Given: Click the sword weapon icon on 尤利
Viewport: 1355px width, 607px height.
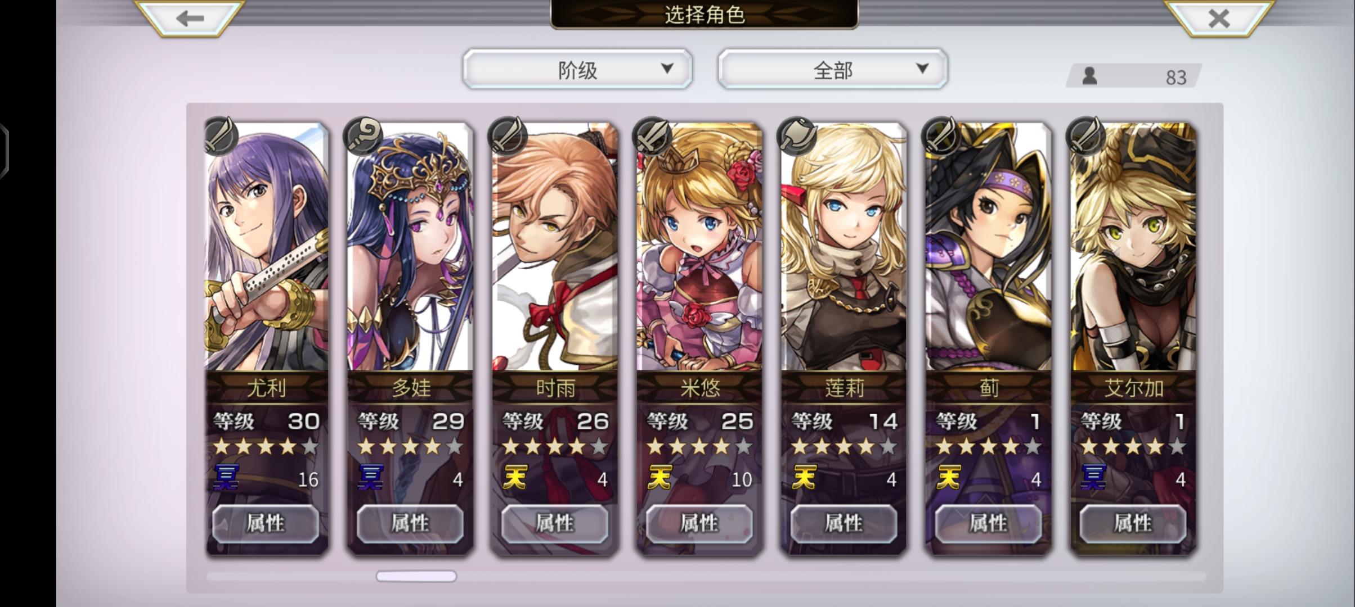Looking at the screenshot, I should [x=220, y=135].
